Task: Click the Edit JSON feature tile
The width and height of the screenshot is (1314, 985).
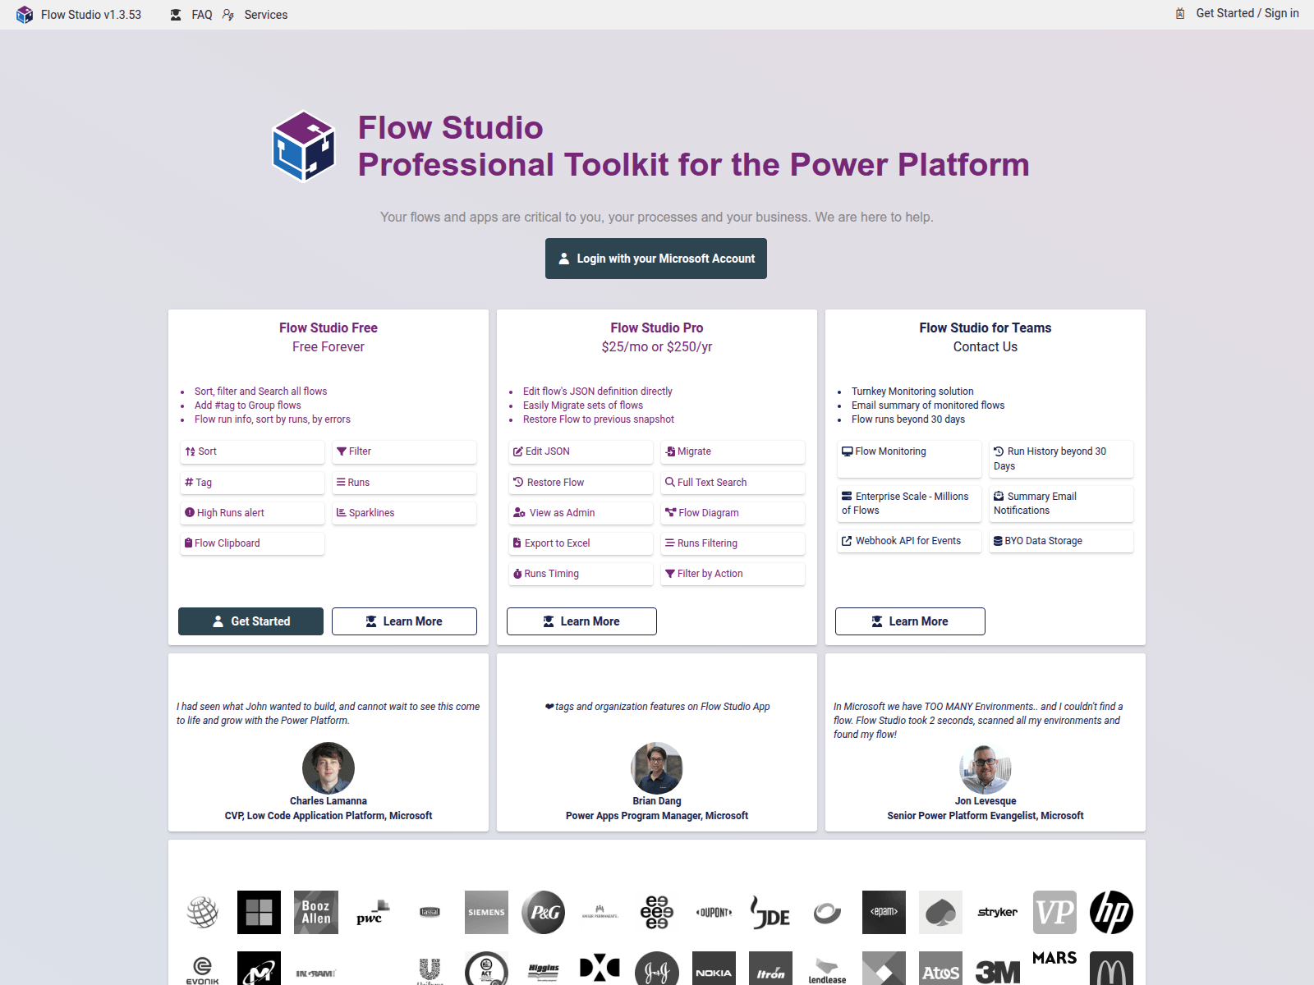Action: pyautogui.click(x=581, y=451)
